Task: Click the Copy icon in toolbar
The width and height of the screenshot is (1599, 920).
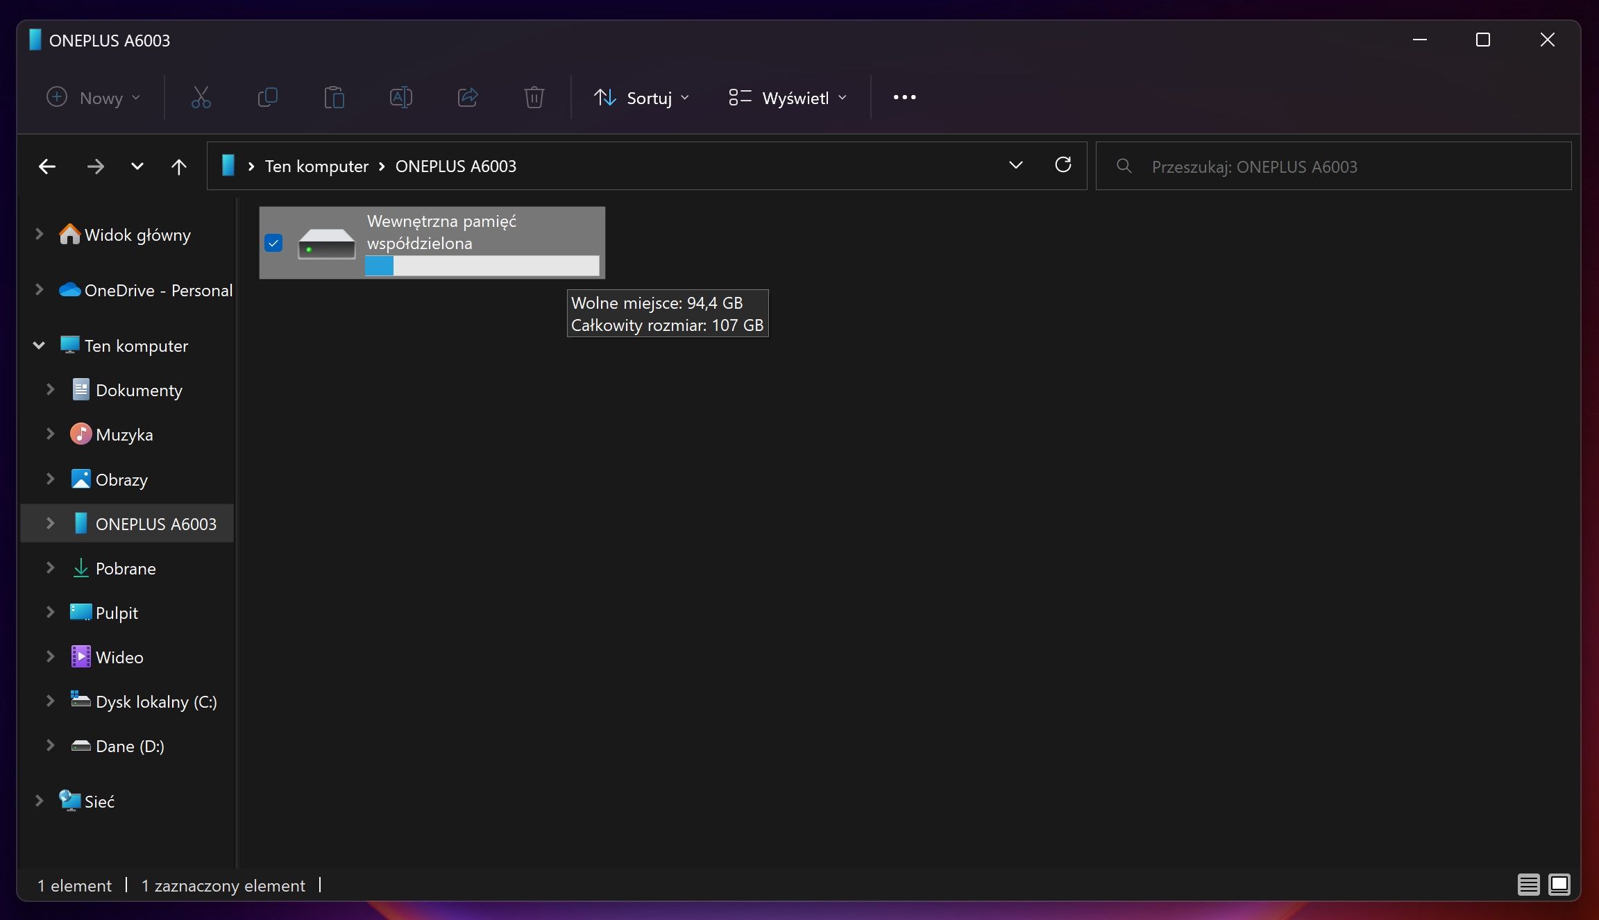Action: point(267,98)
